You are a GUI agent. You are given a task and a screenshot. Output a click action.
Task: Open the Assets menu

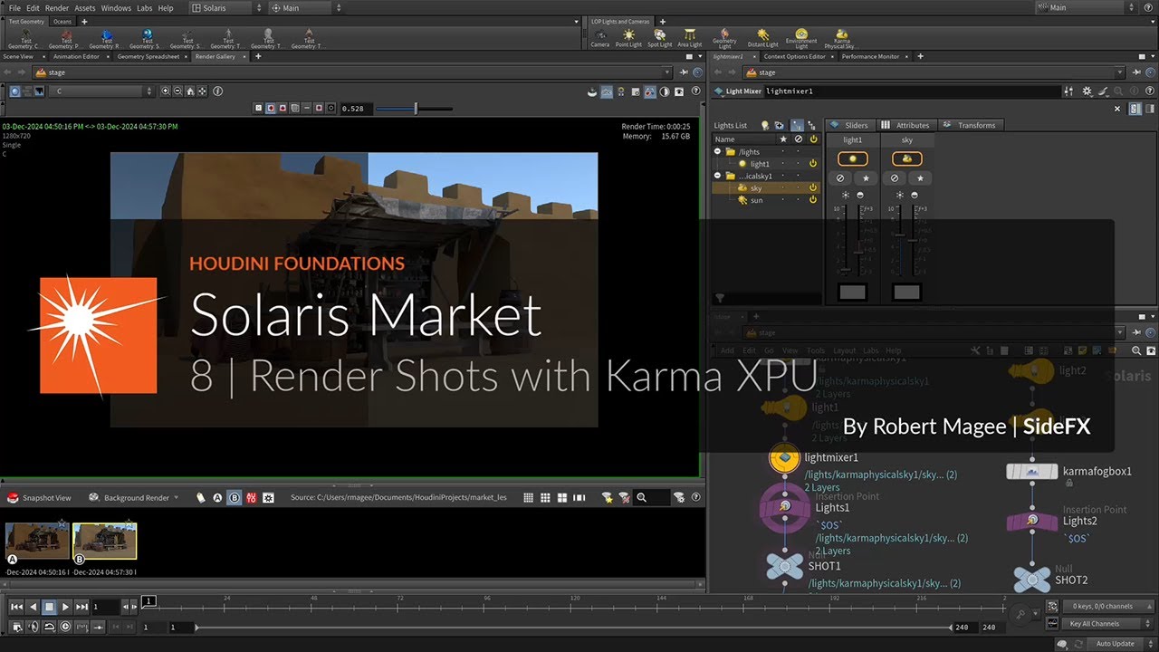tap(84, 8)
